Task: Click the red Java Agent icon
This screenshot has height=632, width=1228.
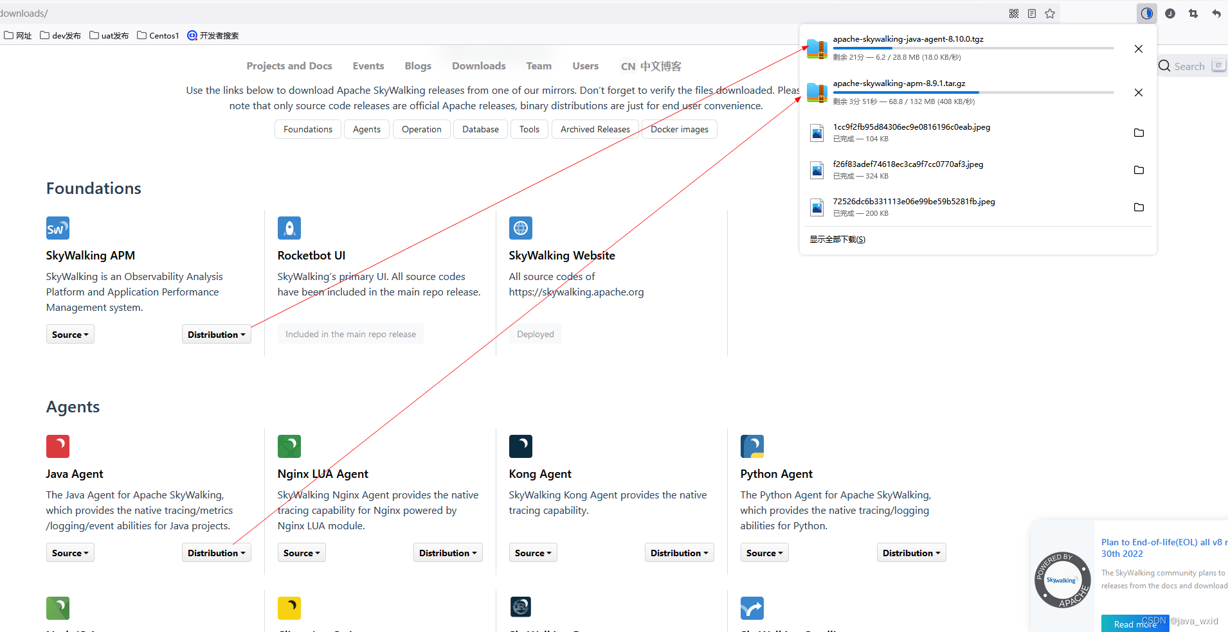Action: coord(58,446)
